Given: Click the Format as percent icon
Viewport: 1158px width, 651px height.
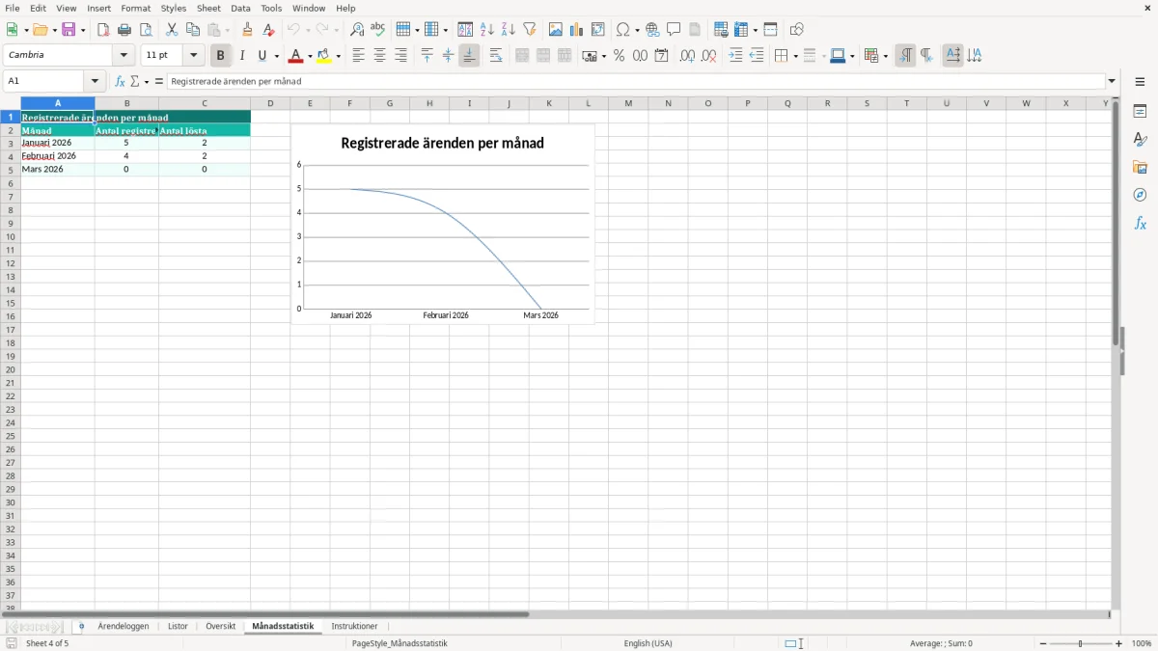Looking at the screenshot, I should (x=619, y=56).
